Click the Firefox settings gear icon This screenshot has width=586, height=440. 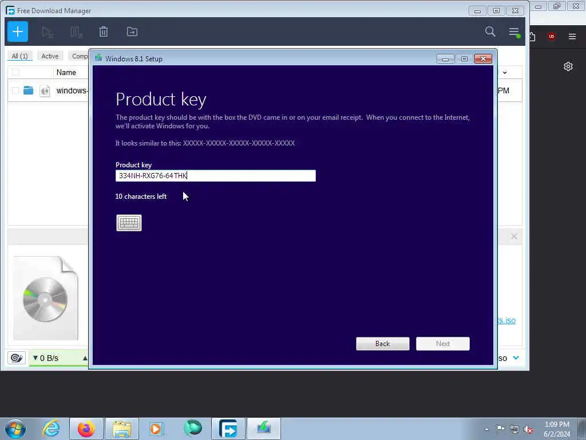[x=568, y=66]
